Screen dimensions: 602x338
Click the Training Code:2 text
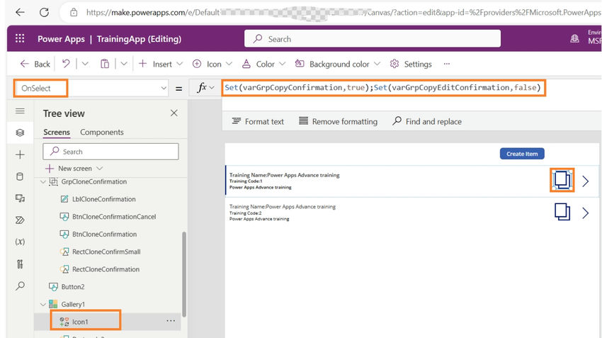(x=245, y=213)
